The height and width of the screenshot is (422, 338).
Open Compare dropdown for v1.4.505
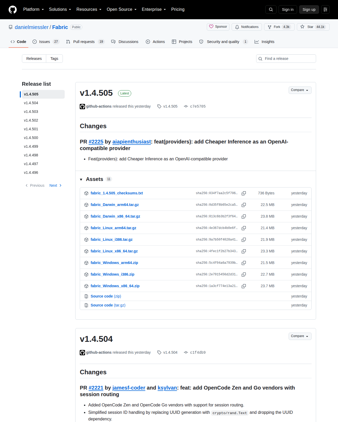click(x=300, y=90)
